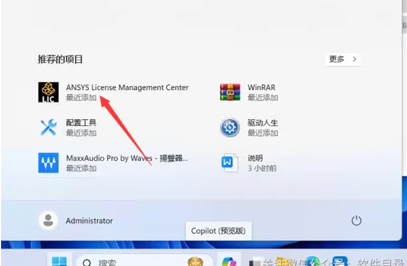Click the 配置工具 wrench icon

48,127
